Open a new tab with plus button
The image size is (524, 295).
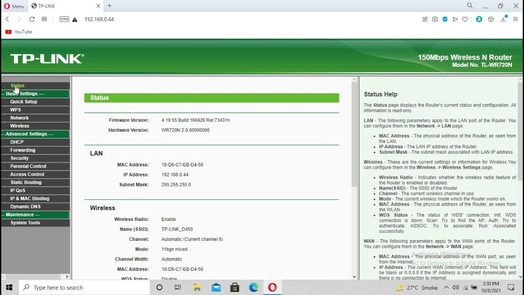coord(109,6)
